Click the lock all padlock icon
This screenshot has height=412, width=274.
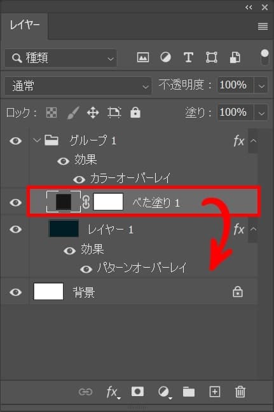coord(135,113)
